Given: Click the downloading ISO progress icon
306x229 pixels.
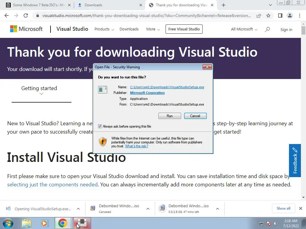Looking at the screenshot, I should coord(162,208).
